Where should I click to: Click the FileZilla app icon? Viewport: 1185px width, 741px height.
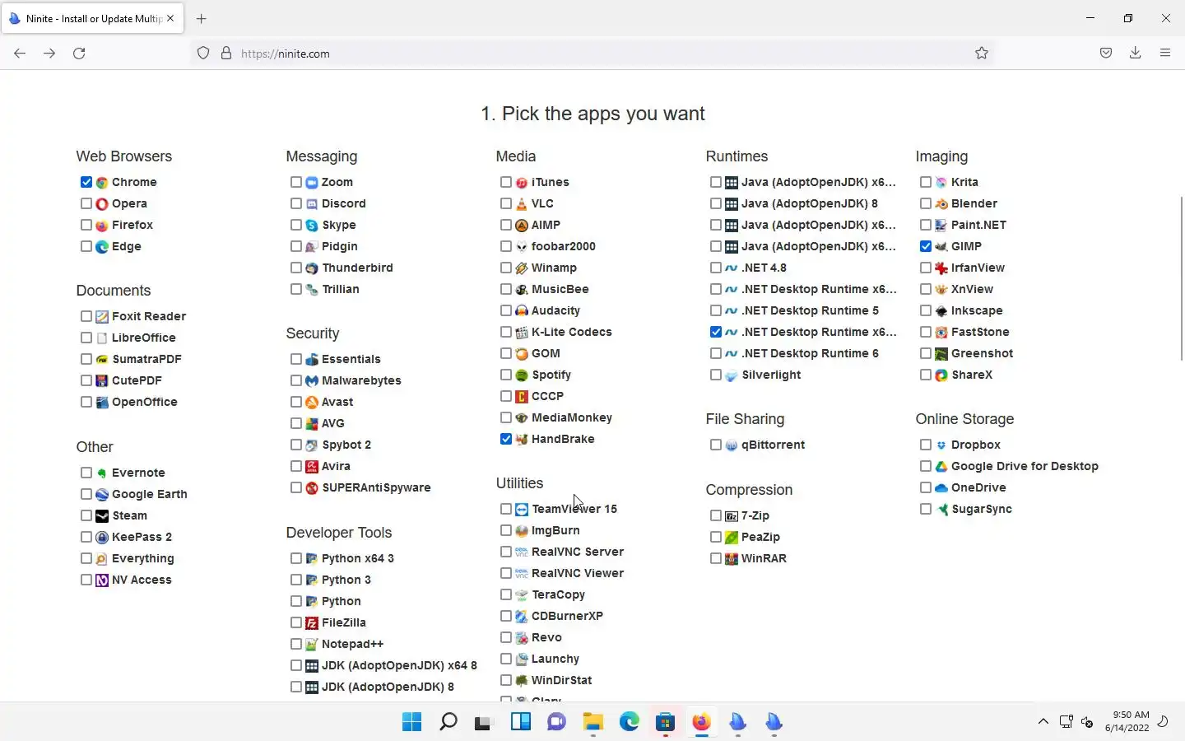[x=312, y=622]
